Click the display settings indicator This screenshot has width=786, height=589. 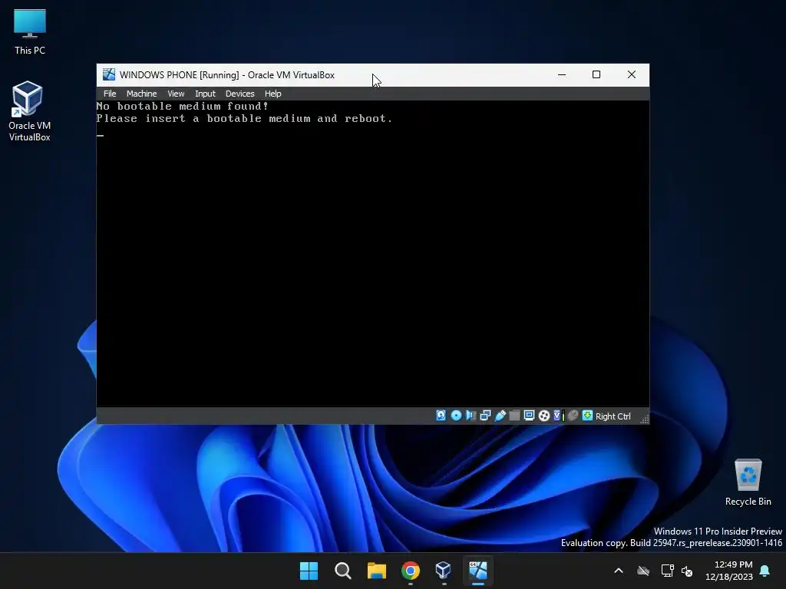(529, 415)
